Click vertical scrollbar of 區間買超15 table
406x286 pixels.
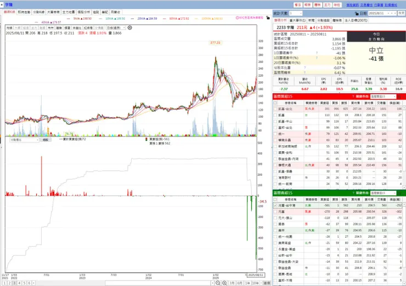click(x=404, y=147)
